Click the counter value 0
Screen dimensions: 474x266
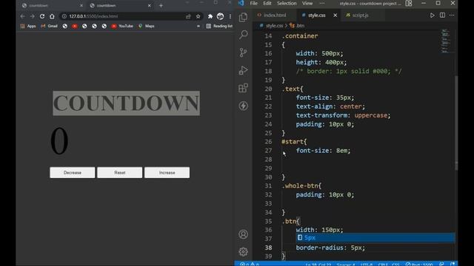click(59, 141)
